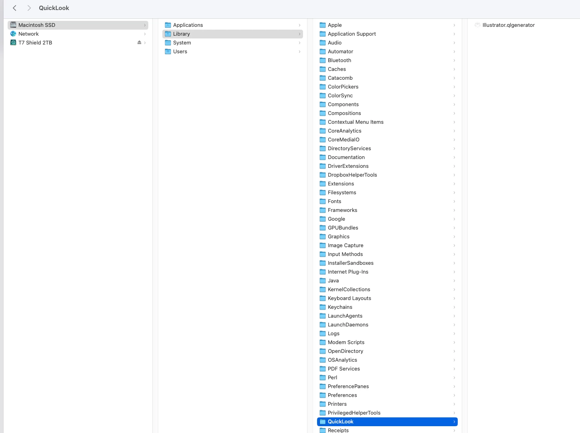The image size is (580, 433).
Task: Select the Keyboard Layouts folder row
Action: (x=387, y=298)
